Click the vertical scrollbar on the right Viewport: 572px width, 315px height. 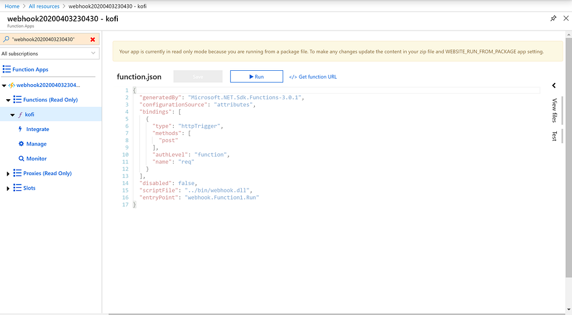[x=568, y=157]
